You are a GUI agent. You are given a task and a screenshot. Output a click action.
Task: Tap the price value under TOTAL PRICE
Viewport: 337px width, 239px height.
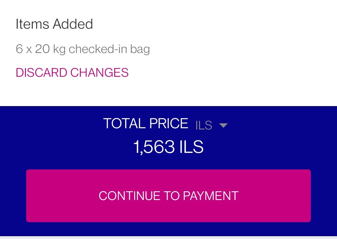(x=168, y=147)
